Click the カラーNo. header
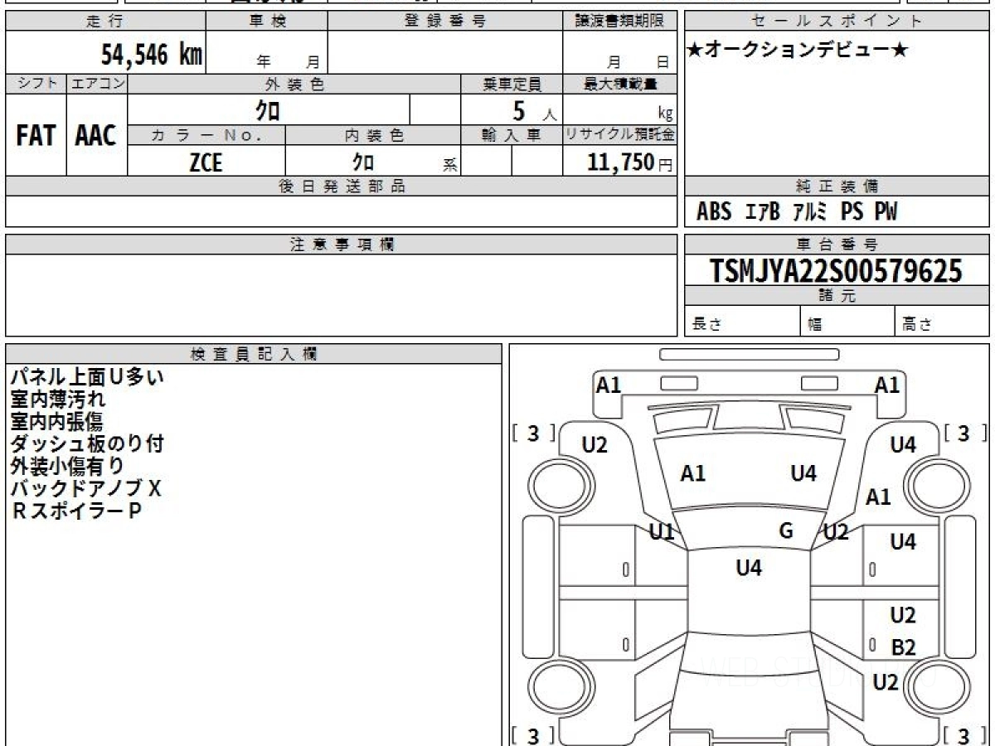Viewport: 995px width, 746px height. 206,135
